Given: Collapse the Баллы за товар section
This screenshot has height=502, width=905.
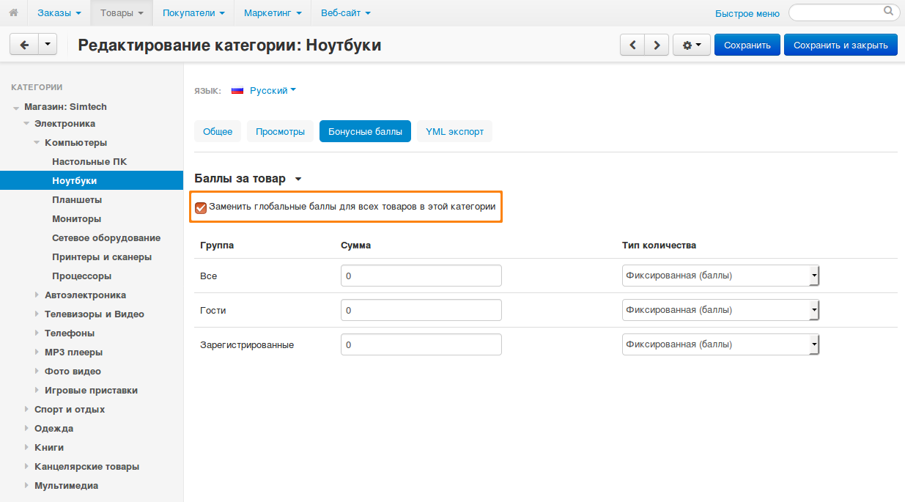Looking at the screenshot, I should [298, 179].
